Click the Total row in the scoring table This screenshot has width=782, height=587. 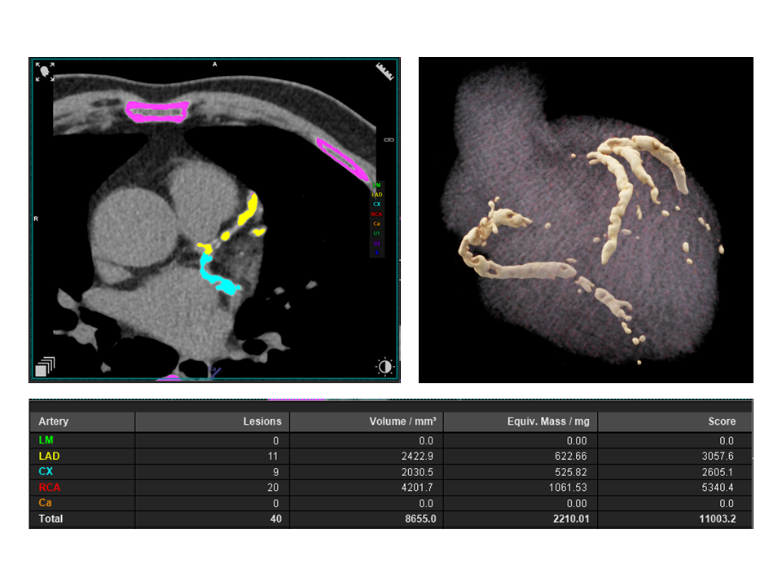391,519
